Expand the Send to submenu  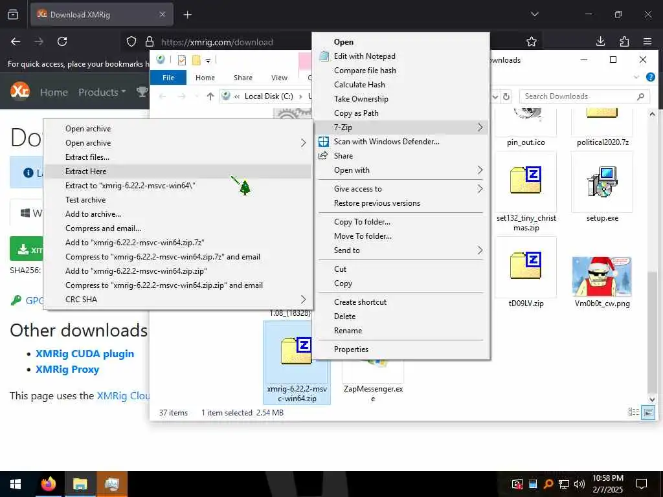coord(480,250)
